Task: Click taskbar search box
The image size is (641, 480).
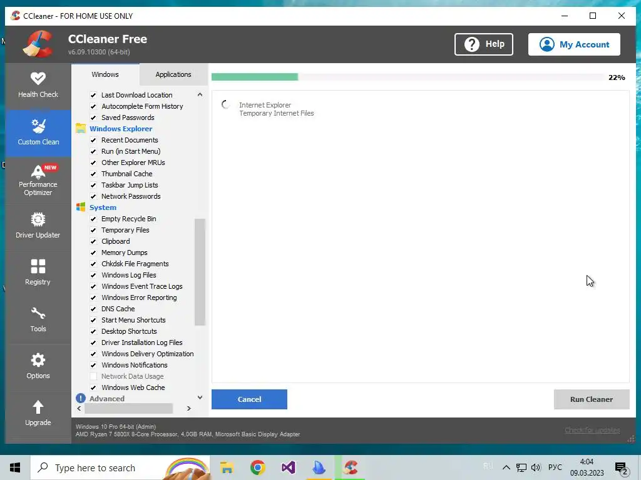Action: [120, 467]
